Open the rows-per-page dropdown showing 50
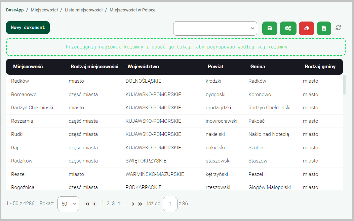 68,204
